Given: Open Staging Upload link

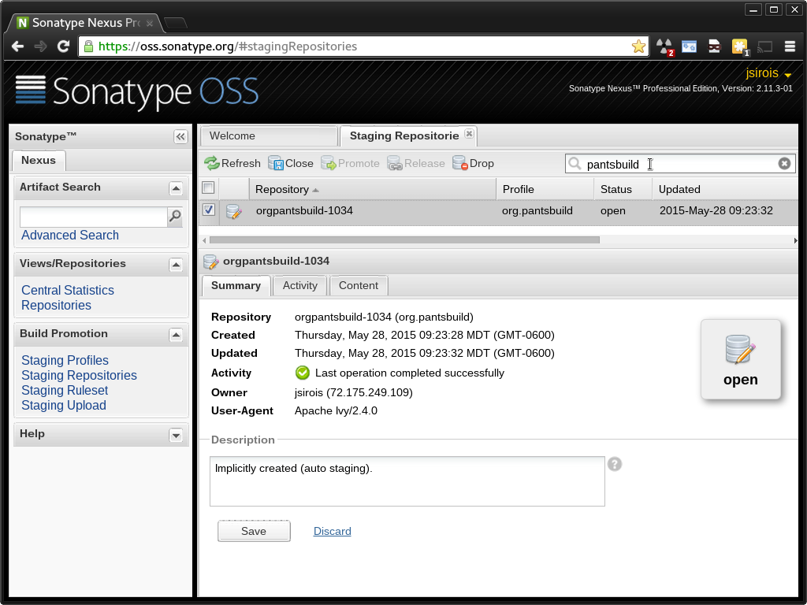Looking at the screenshot, I should coord(64,405).
